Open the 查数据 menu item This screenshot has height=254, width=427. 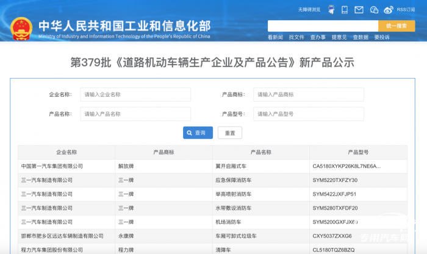[x=361, y=37]
